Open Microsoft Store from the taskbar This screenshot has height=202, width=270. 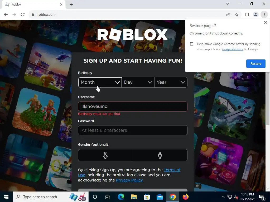click(x=147, y=197)
